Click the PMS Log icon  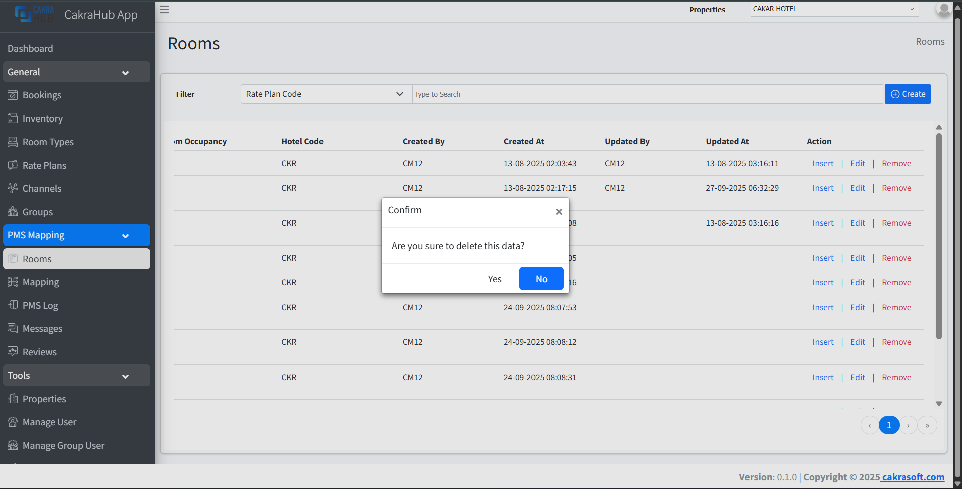coord(13,305)
